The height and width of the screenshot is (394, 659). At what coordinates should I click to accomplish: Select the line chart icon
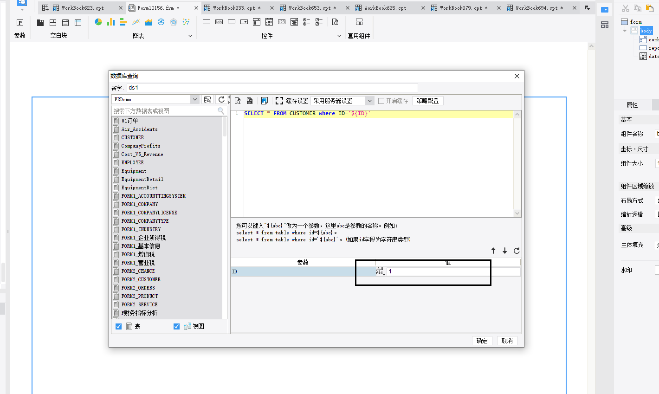click(x=136, y=22)
